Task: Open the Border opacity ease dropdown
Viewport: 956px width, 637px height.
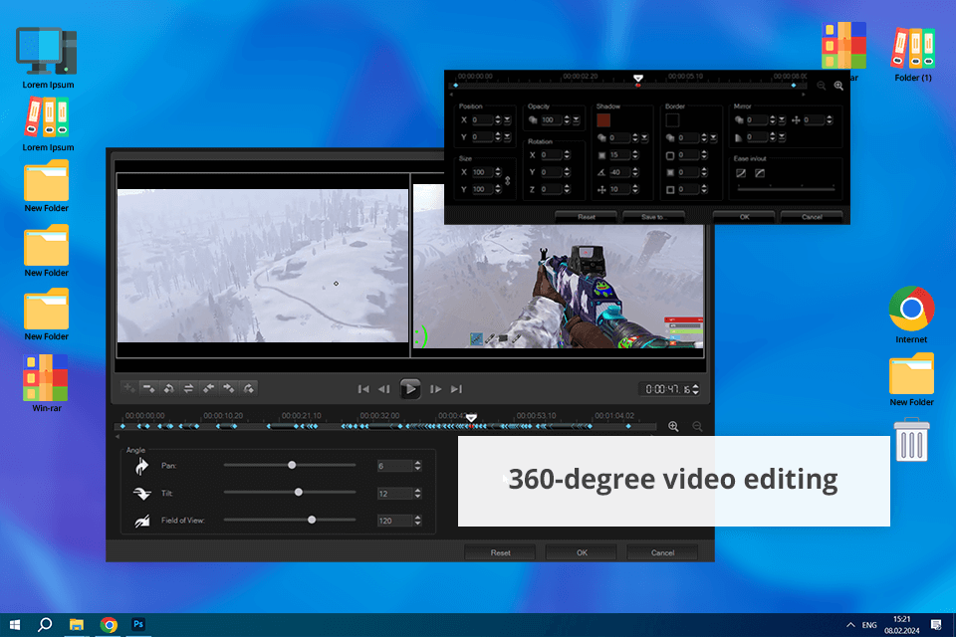Action: coord(713,137)
